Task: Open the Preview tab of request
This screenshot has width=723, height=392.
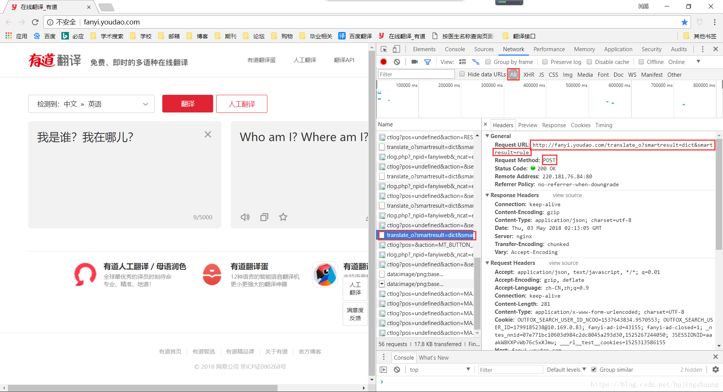Action: [528, 125]
